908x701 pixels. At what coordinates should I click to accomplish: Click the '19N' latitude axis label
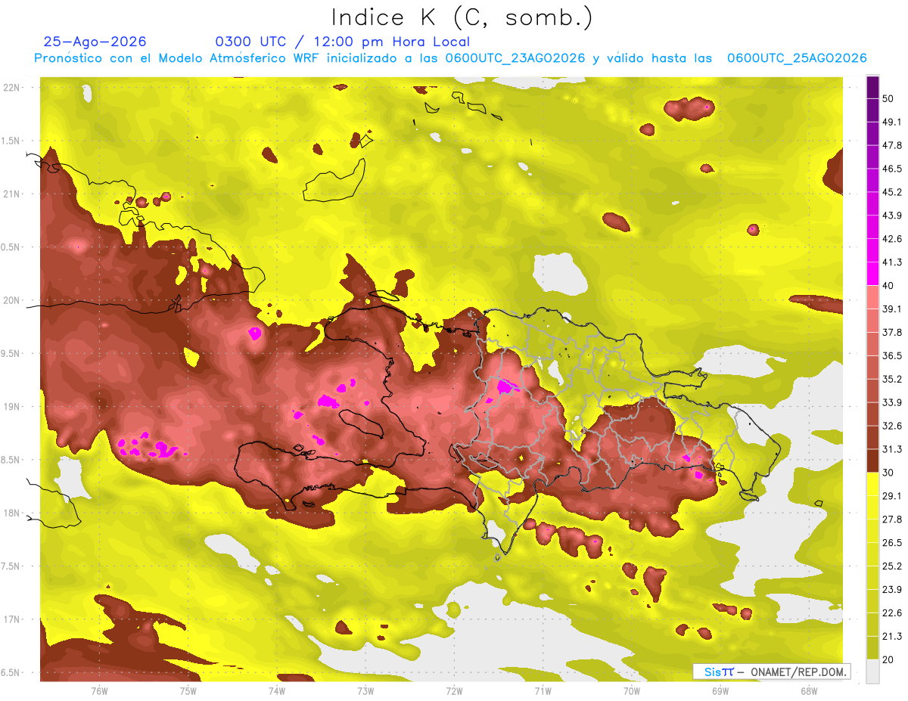(x=11, y=406)
